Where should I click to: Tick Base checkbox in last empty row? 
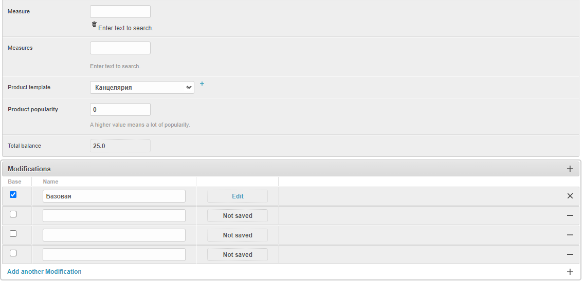coord(13,253)
